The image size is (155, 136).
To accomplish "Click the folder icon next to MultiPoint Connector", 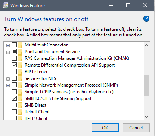I will [20, 45].
